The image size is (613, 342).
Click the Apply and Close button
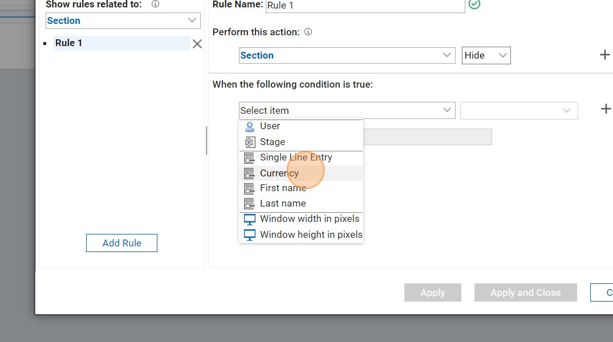[525, 292]
